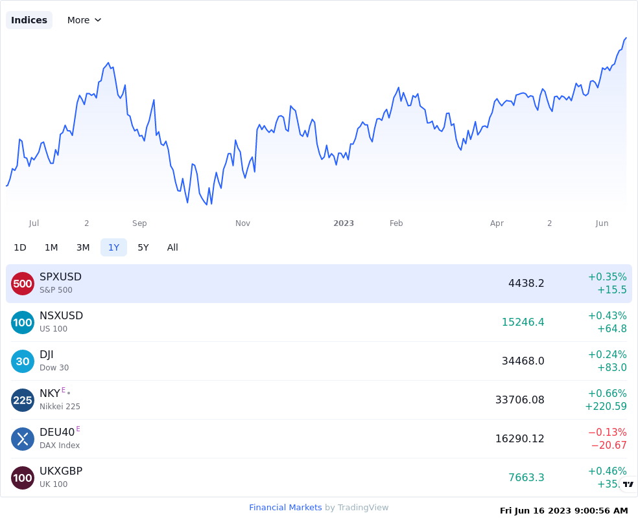Screen dimensions: 638x531
Task: Click the DAX Index logo icon
Action: [23, 439]
